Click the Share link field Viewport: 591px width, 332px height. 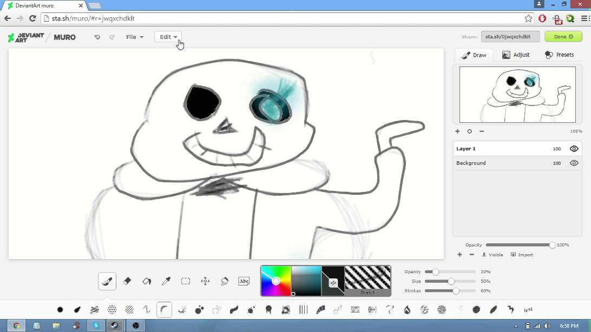coord(510,37)
